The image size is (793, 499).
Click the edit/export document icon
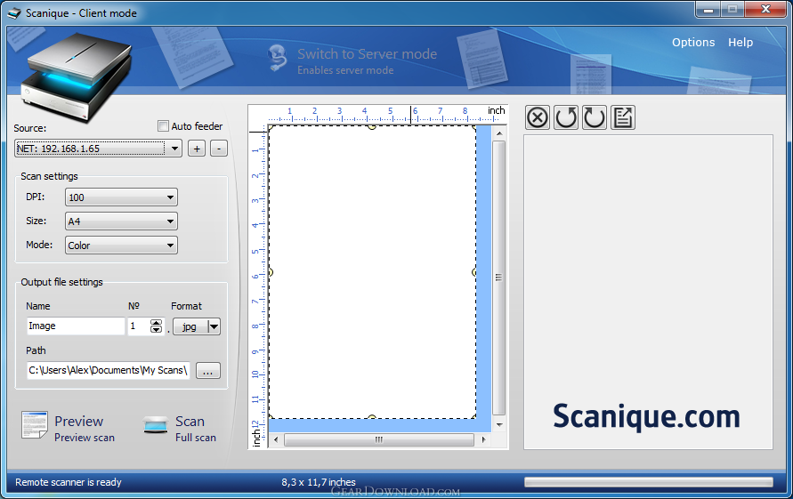click(623, 117)
